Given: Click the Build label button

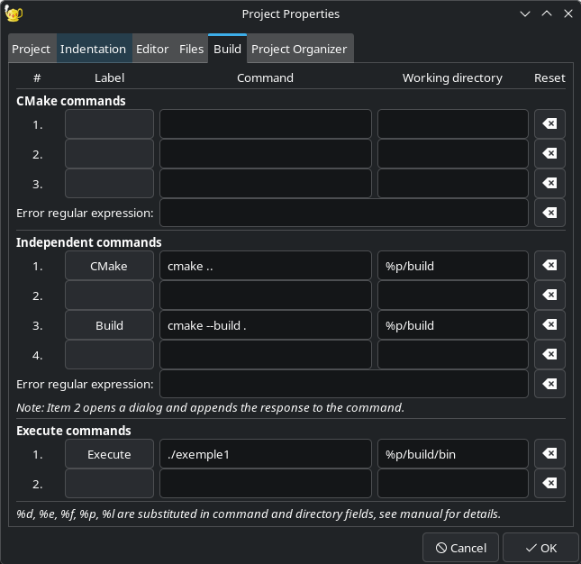Looking at the screenshot, I should 109,325.
